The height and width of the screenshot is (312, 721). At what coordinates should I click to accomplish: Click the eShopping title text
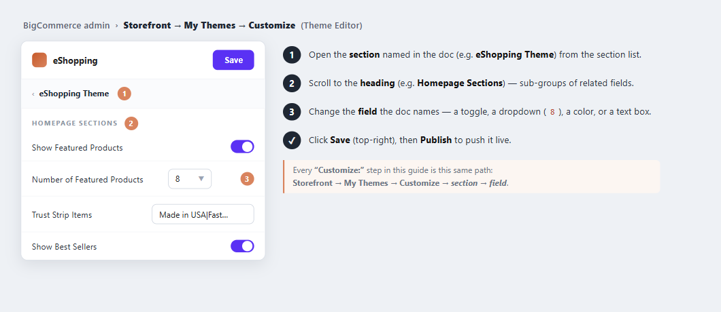coord(76,60)
